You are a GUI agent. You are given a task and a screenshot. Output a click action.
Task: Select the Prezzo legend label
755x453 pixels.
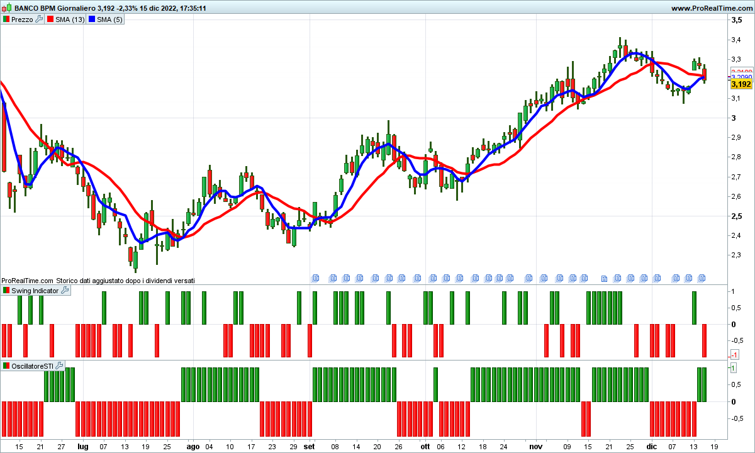(x=23, y=20)
